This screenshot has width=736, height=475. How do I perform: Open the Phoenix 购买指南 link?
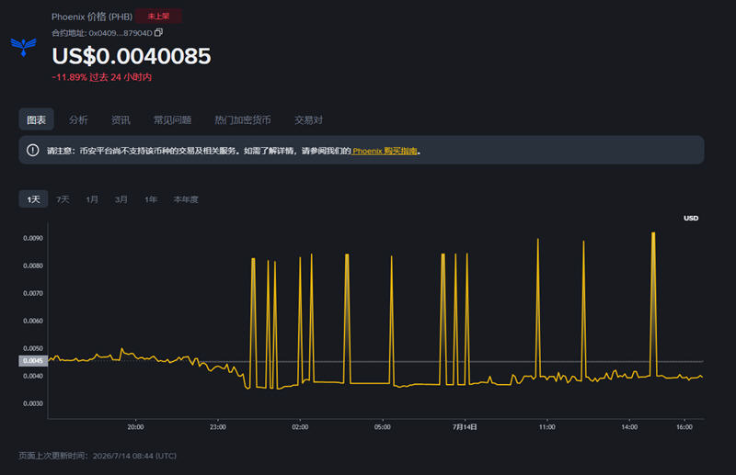[x=385, y=151]
